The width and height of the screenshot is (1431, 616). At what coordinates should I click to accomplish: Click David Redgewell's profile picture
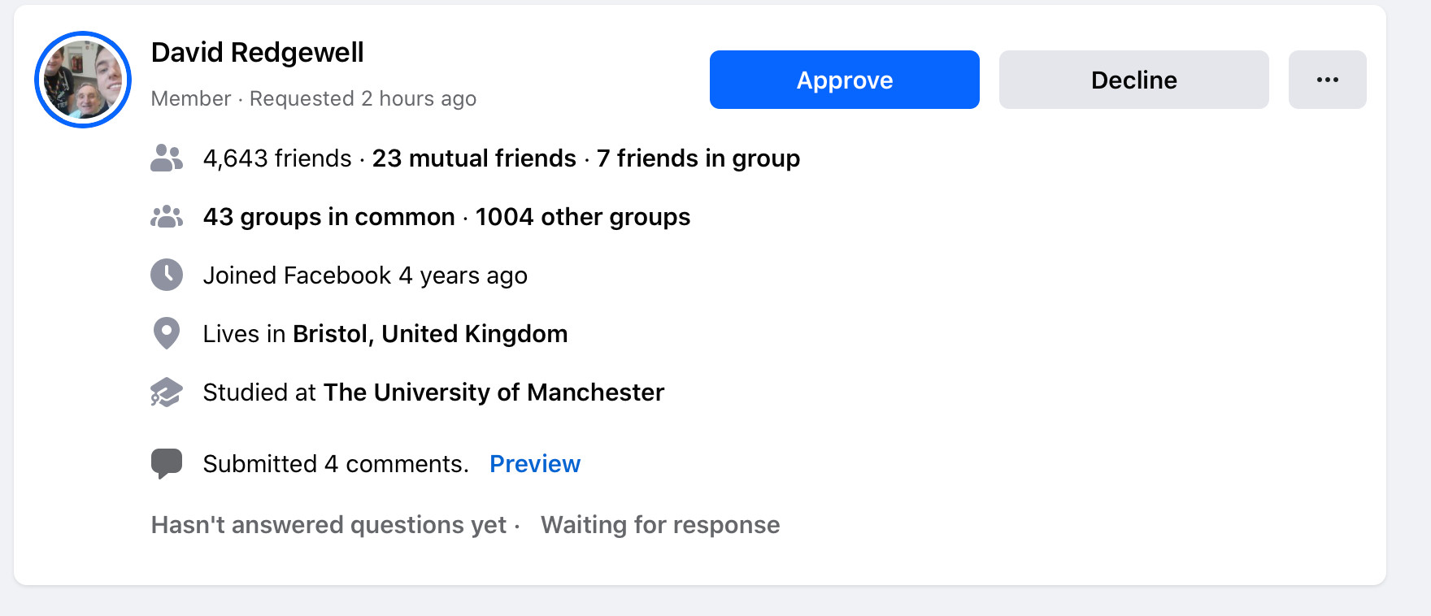coord(83,80)
